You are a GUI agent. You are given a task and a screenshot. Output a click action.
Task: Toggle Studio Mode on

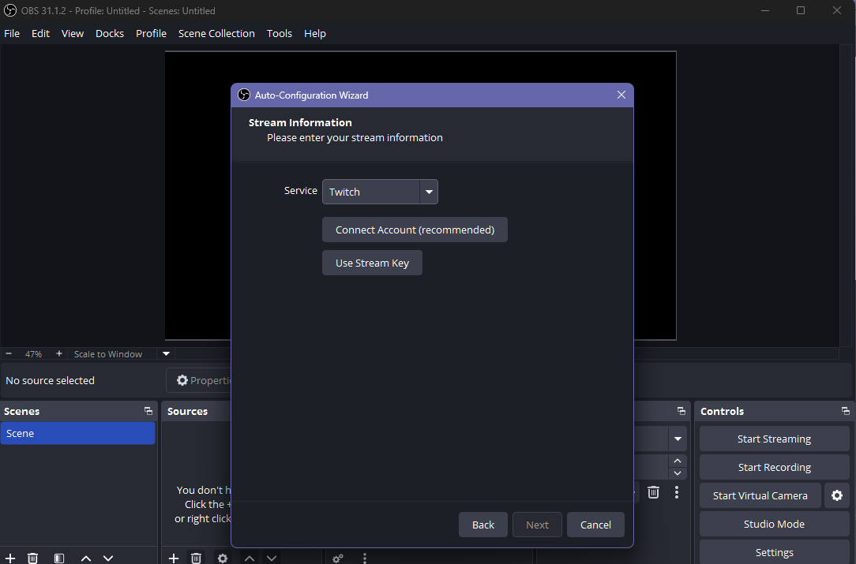pyautogui.click(x=774, y=524)
